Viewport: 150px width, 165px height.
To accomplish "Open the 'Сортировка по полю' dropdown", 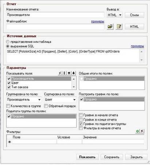I will (60, 100).
